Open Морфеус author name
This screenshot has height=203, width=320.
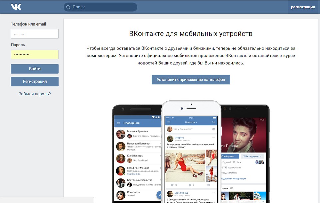click(x=179, y=138)
